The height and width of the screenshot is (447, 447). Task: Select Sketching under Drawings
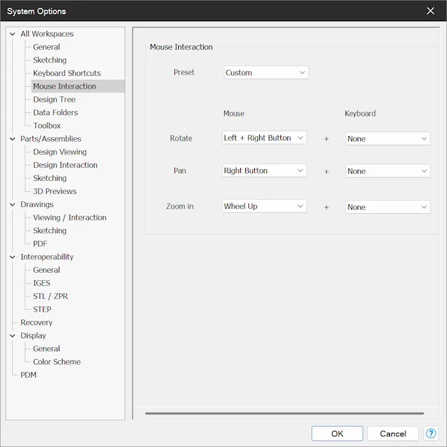(x=50, y=231)
